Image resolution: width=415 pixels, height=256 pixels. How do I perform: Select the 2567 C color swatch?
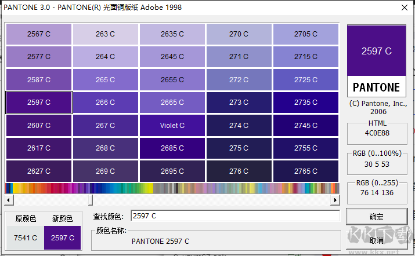pos(39,34)
